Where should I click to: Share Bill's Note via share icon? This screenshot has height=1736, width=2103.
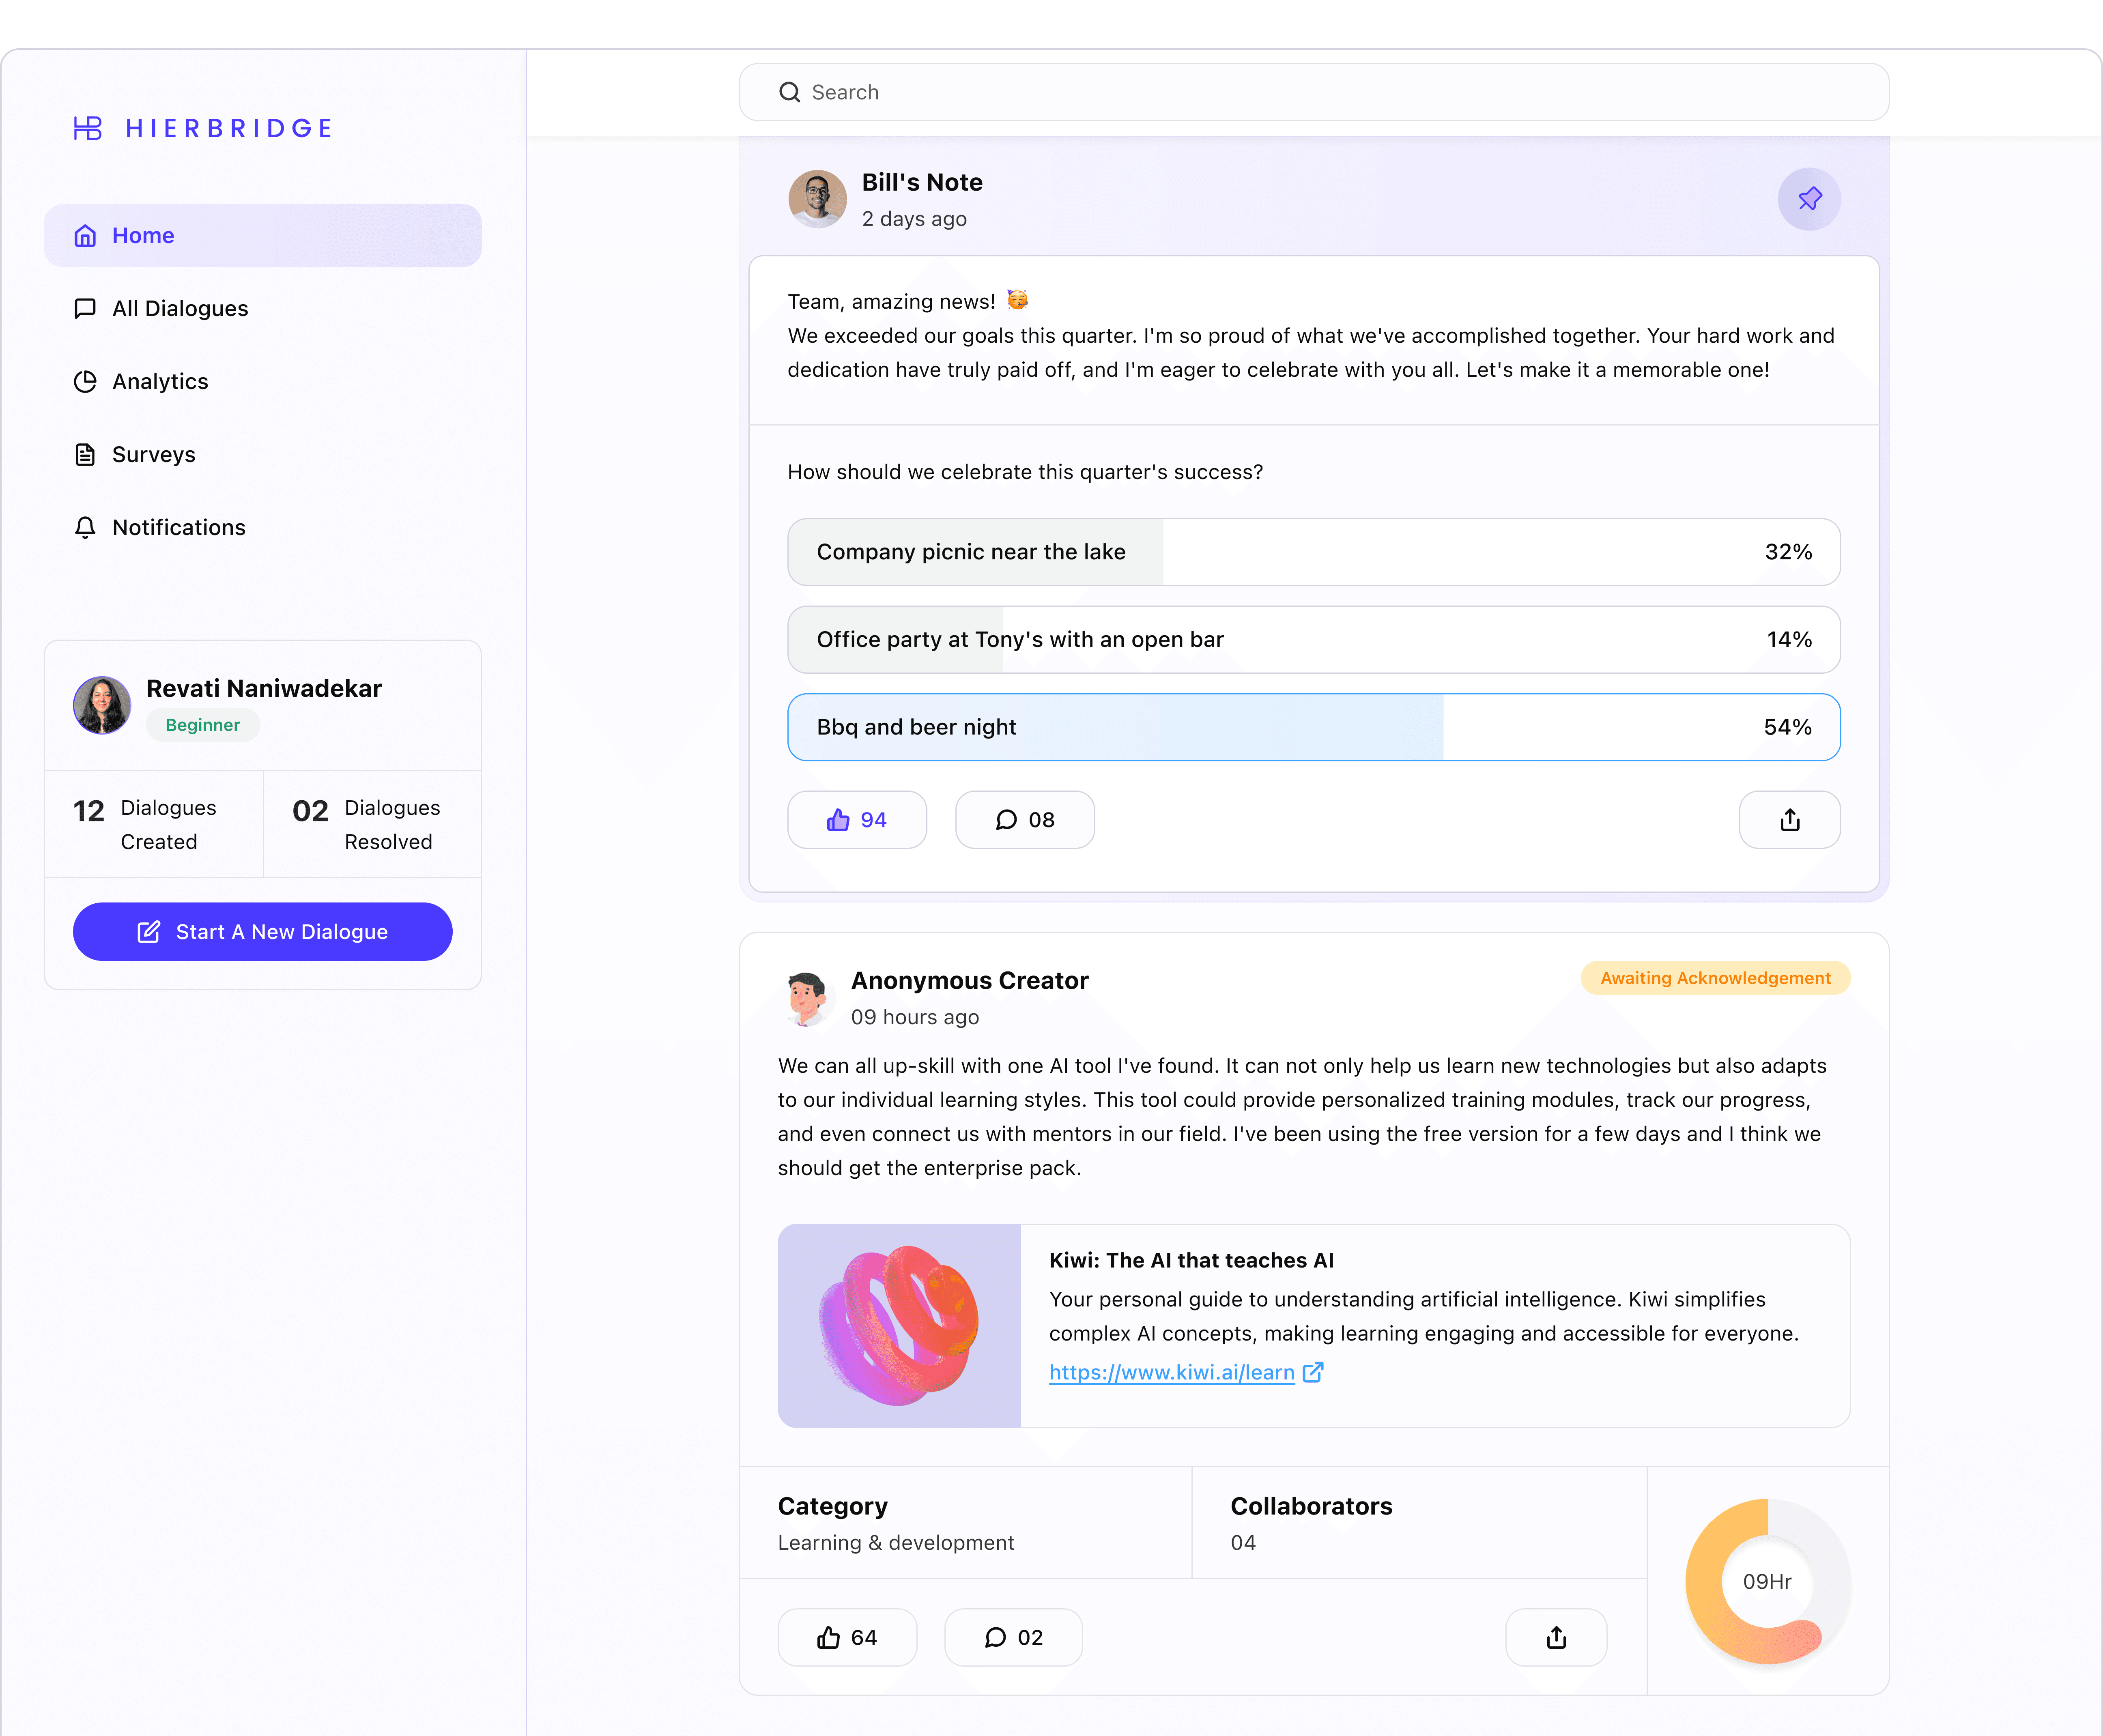click(x=1789, y=820)
